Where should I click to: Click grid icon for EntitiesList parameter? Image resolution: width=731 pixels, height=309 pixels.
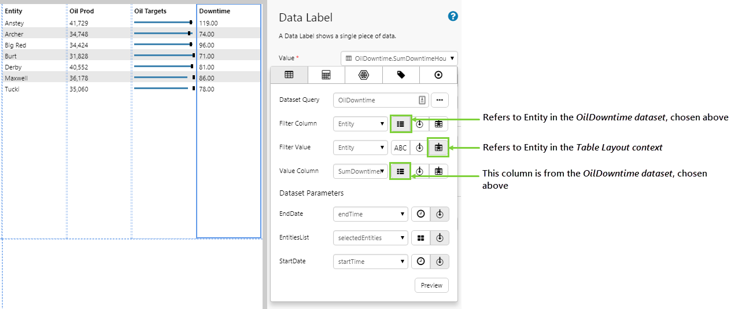pyautogui.click(x=420, y=238)
